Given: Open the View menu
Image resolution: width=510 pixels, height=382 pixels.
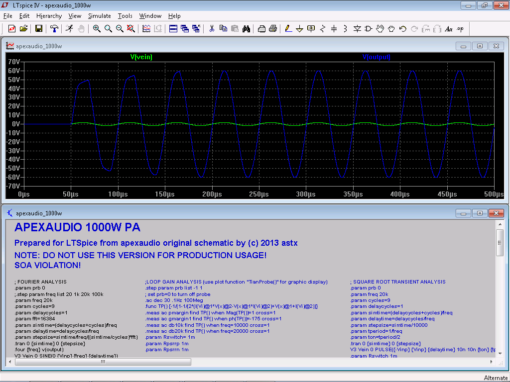Looking at the screenshot, I should tap(75, 16).
